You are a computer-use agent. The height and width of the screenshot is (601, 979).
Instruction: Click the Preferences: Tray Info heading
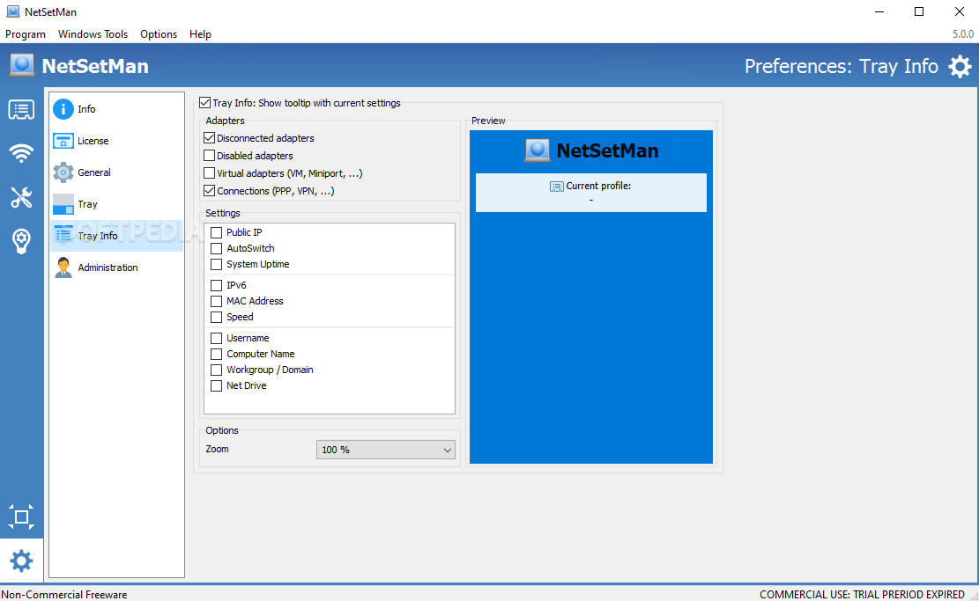841,66
